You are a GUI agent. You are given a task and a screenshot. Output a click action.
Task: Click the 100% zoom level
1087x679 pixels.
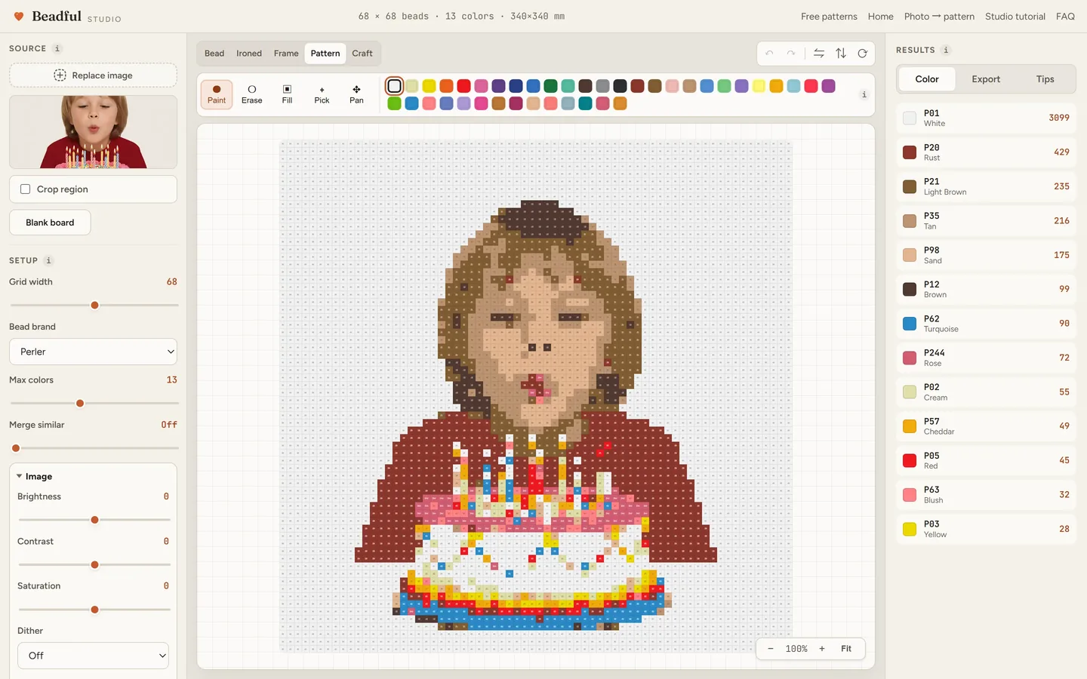pyautogui.click(x=796, y=649)
